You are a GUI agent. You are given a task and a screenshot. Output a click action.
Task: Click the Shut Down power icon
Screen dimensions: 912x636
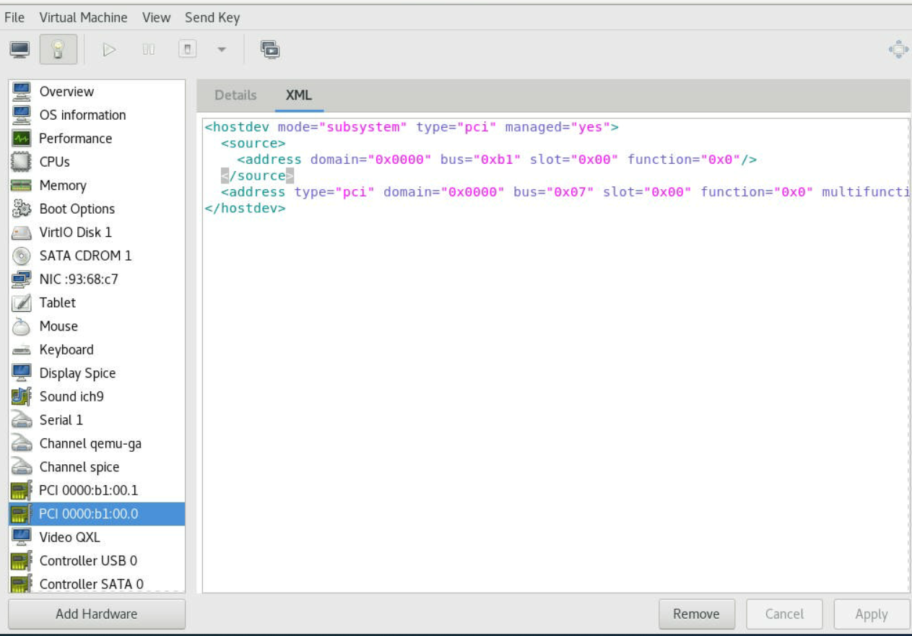click(187, 50)
